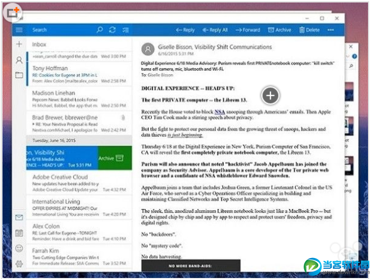
Task: Click search icon in background window
Action: pyautogui.click(x=351, y=66)
